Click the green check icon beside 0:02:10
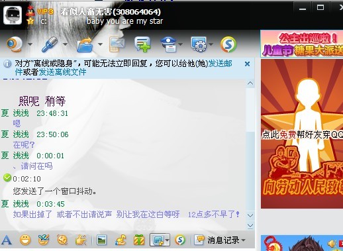 7,177
